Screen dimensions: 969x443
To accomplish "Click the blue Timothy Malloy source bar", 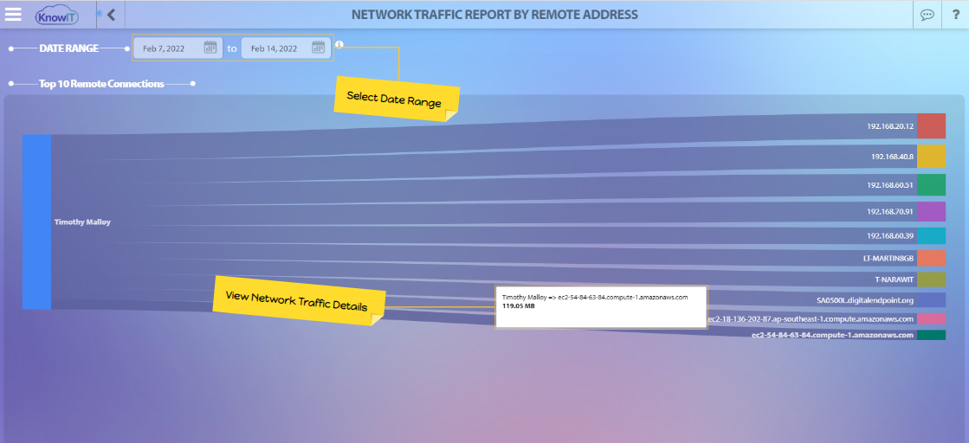I will pos(36,221).
